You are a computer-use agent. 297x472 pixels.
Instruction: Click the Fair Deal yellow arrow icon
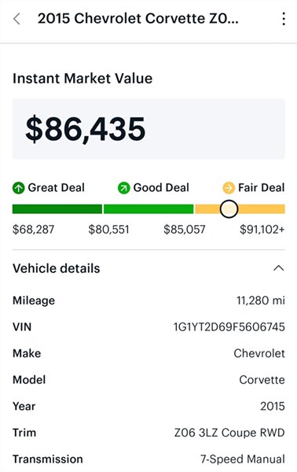click(x=229, y=188)
